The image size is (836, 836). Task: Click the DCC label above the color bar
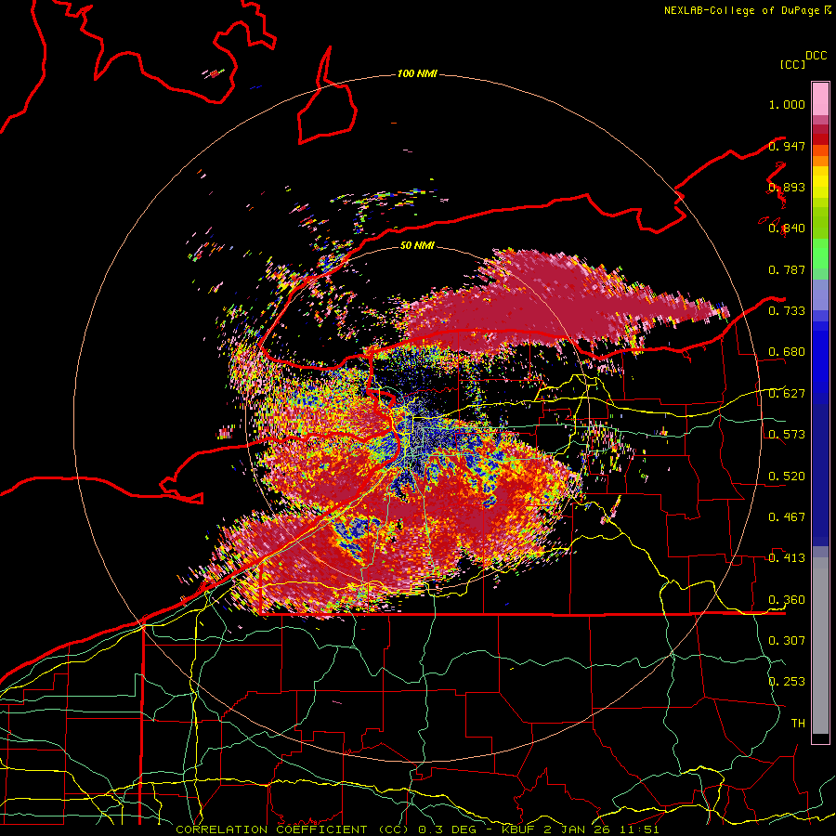tap(816, 56)
